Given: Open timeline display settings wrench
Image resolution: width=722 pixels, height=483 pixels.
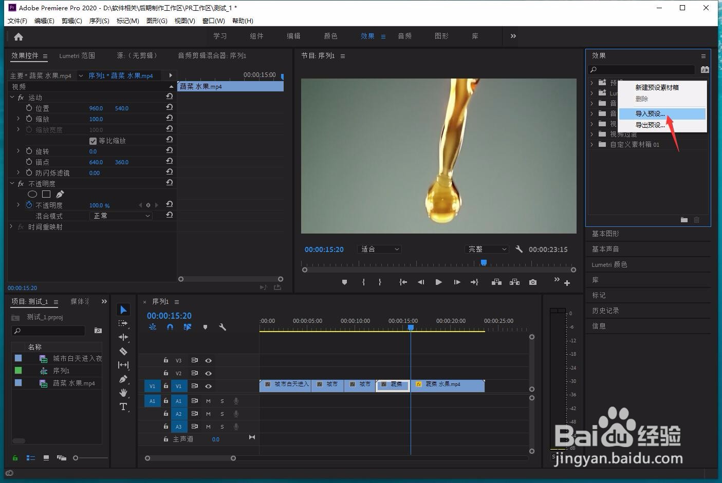Looking at the screenshot, I should click(223, 327).
